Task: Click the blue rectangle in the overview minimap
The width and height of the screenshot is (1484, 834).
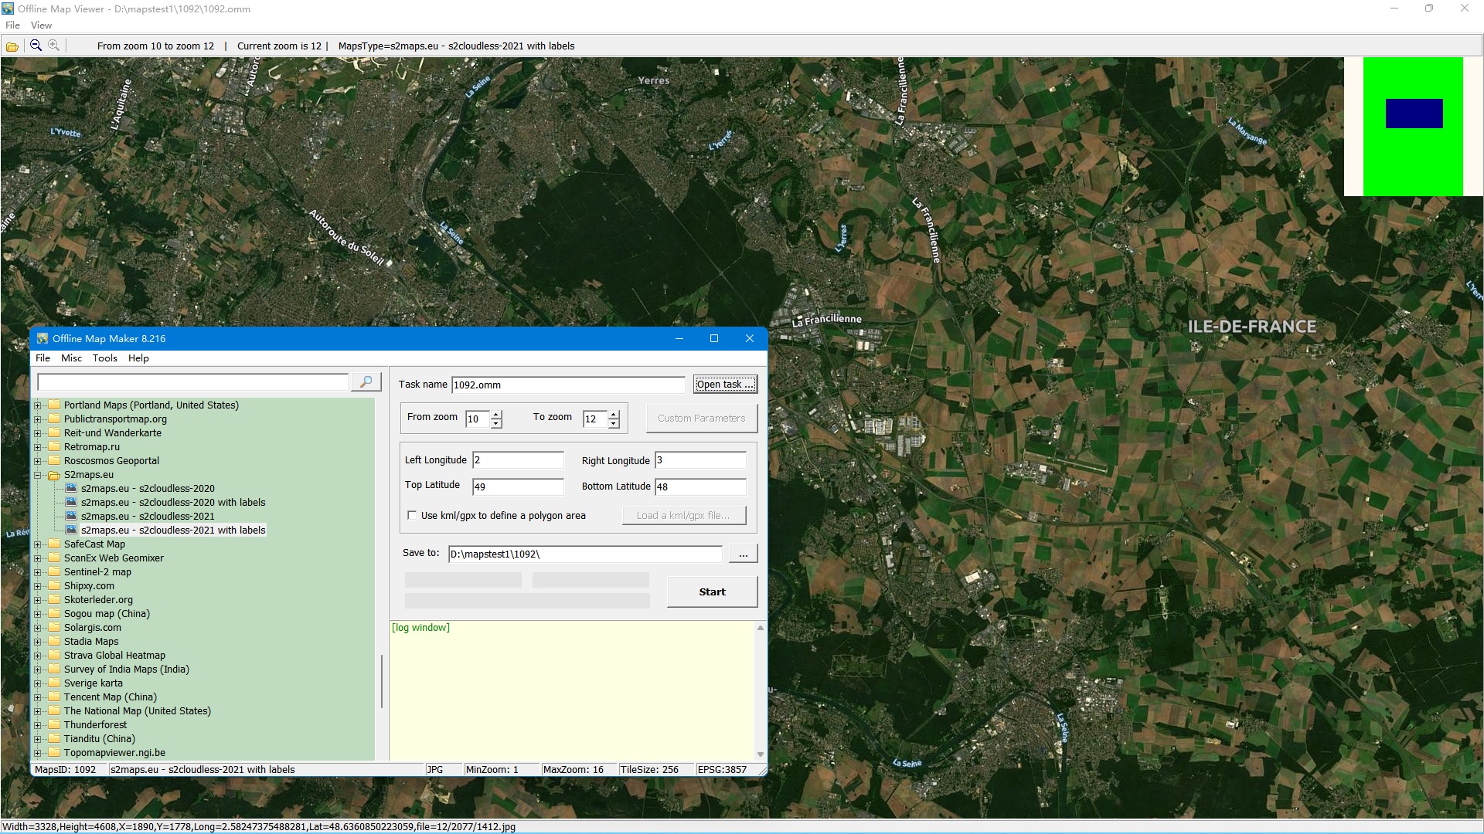Action: click(1414, 114)
